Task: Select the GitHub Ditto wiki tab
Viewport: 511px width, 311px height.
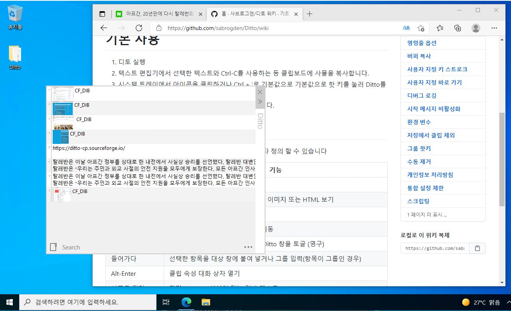Action: pos(255,14)
